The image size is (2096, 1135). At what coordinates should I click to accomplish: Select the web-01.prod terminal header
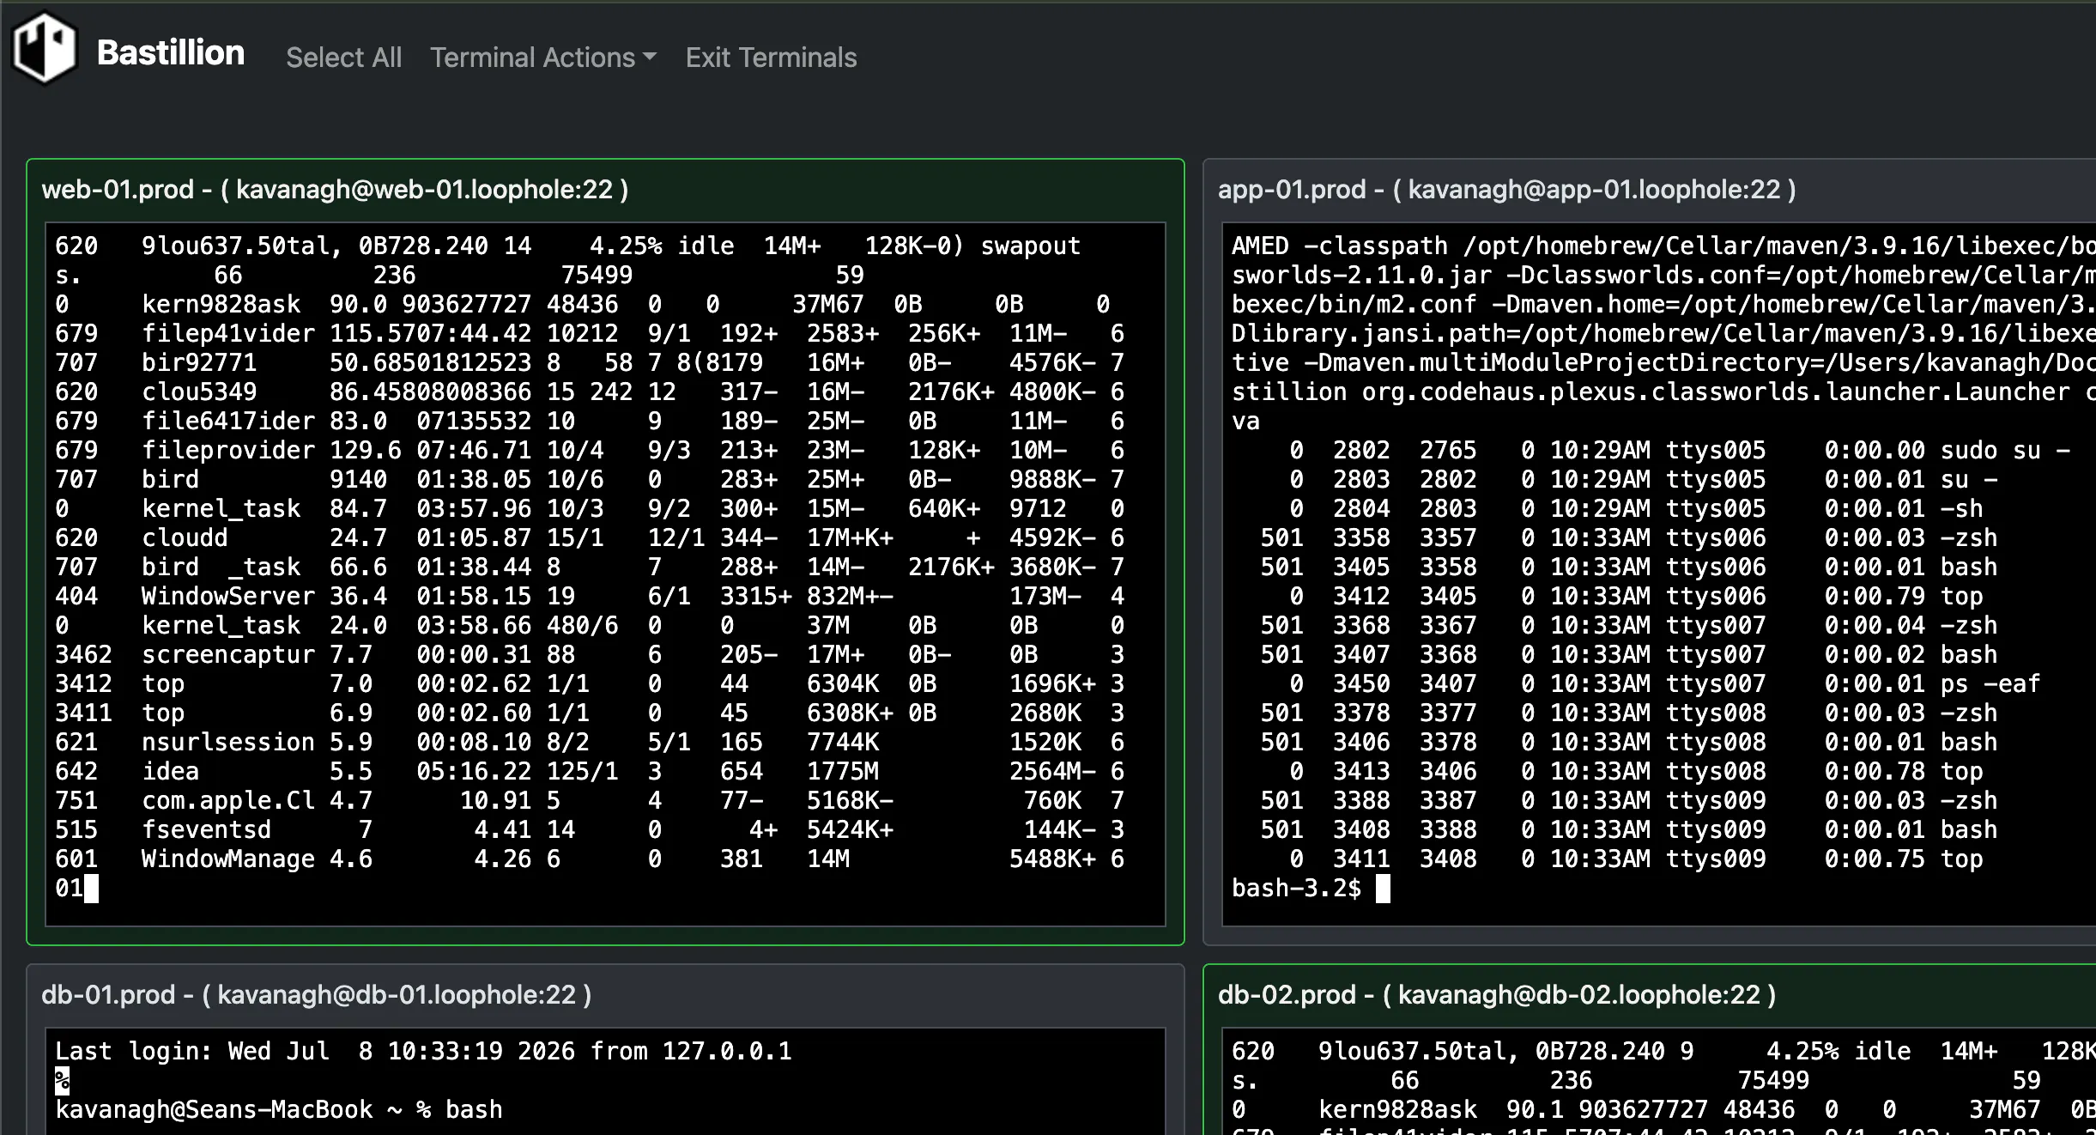[x=335, y=189]
